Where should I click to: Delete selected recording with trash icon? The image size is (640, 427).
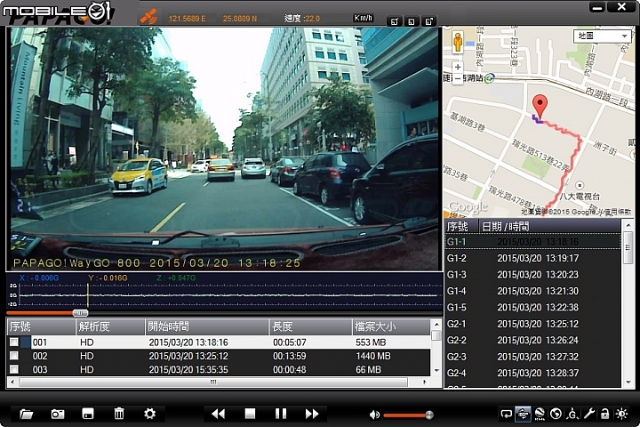119,414
